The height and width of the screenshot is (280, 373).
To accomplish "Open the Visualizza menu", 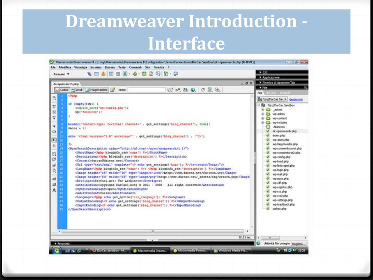I will (x=81, y=67).
